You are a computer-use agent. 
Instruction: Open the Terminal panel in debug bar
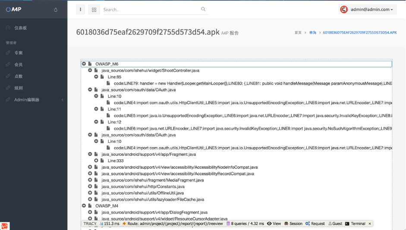click(x=355, y=224)
